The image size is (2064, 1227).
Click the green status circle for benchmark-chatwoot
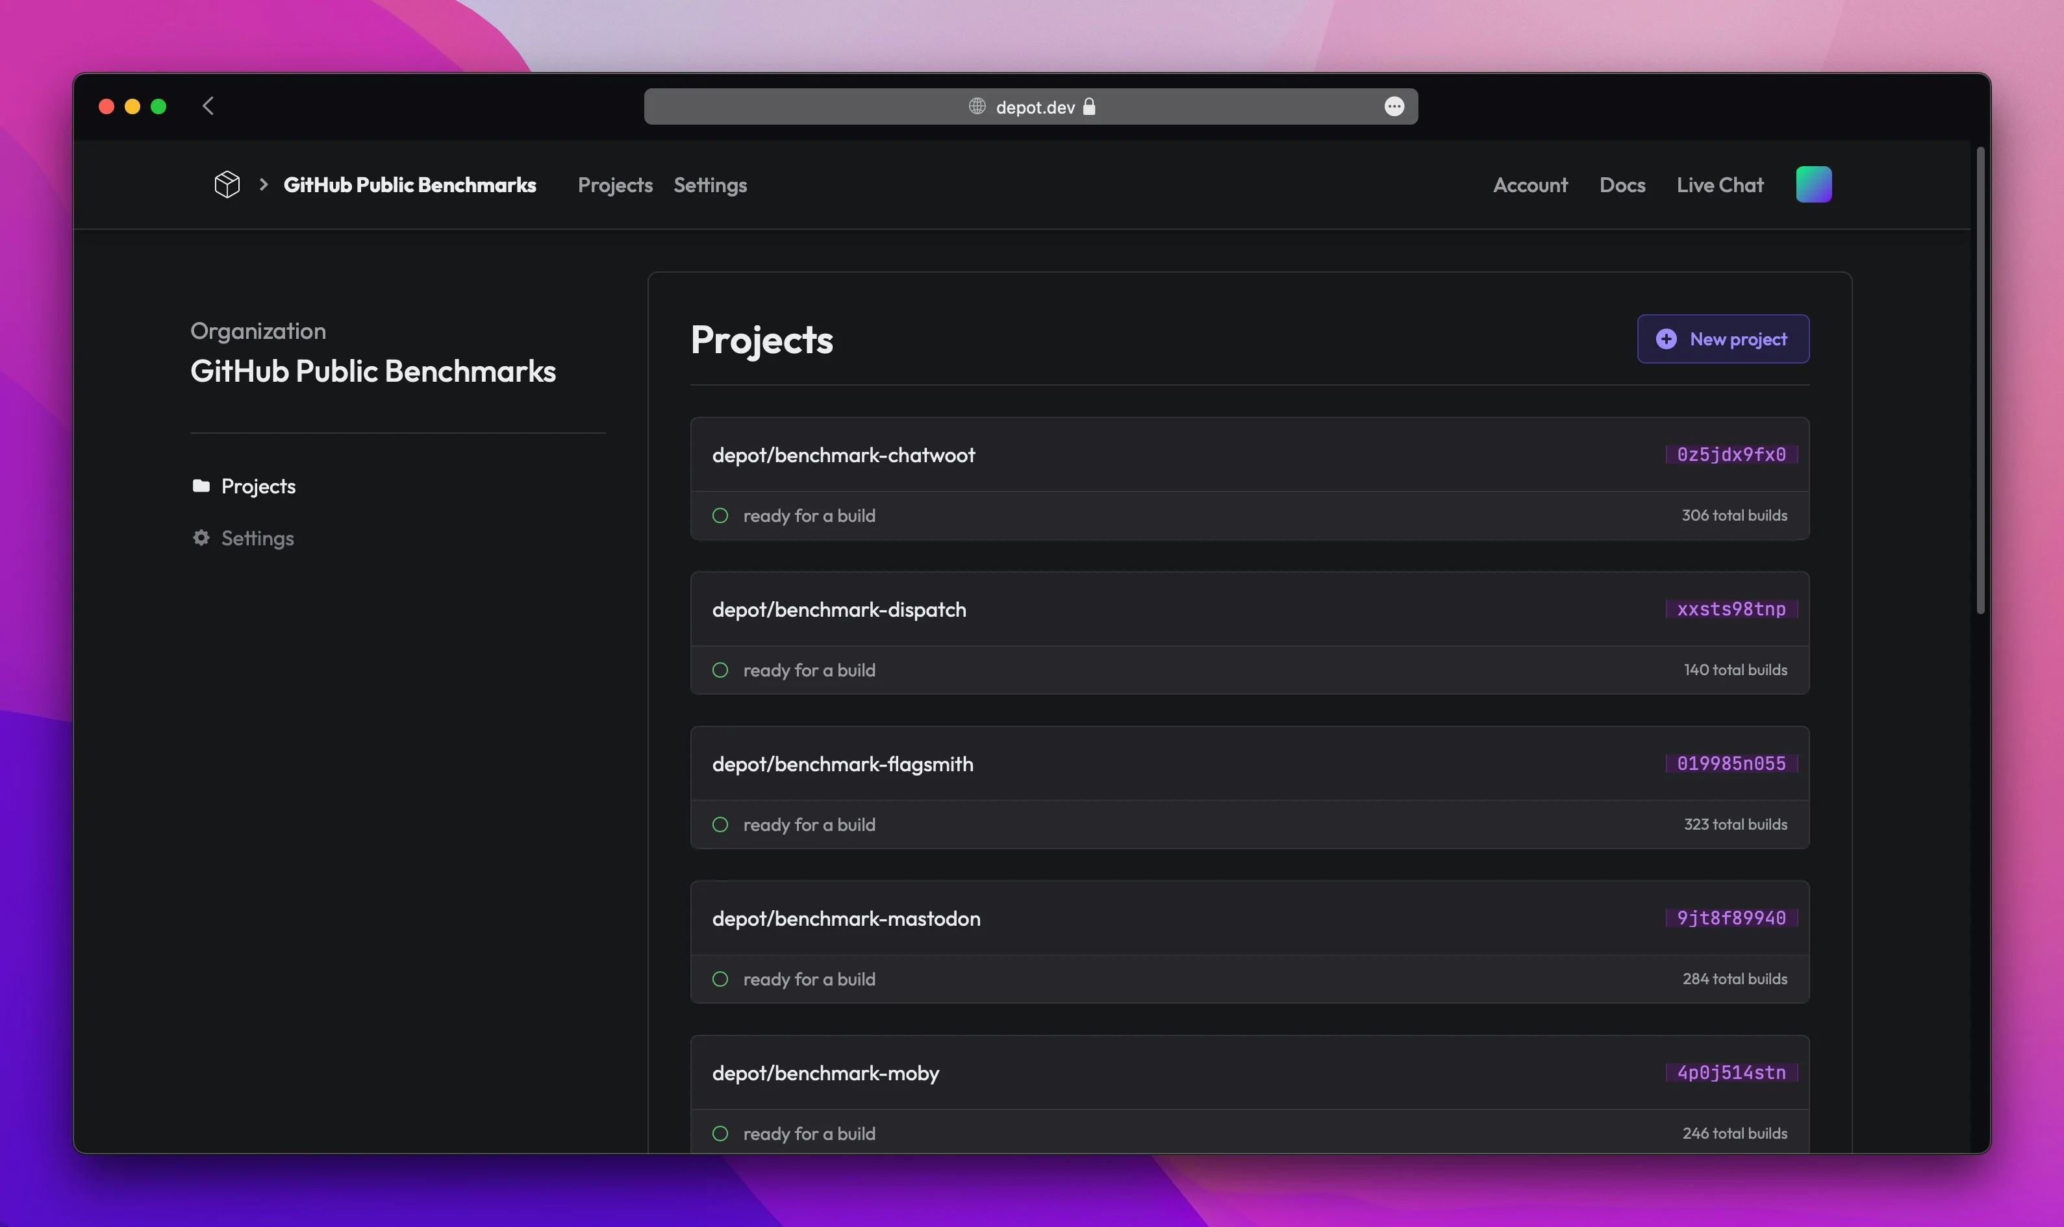(720, 515)
